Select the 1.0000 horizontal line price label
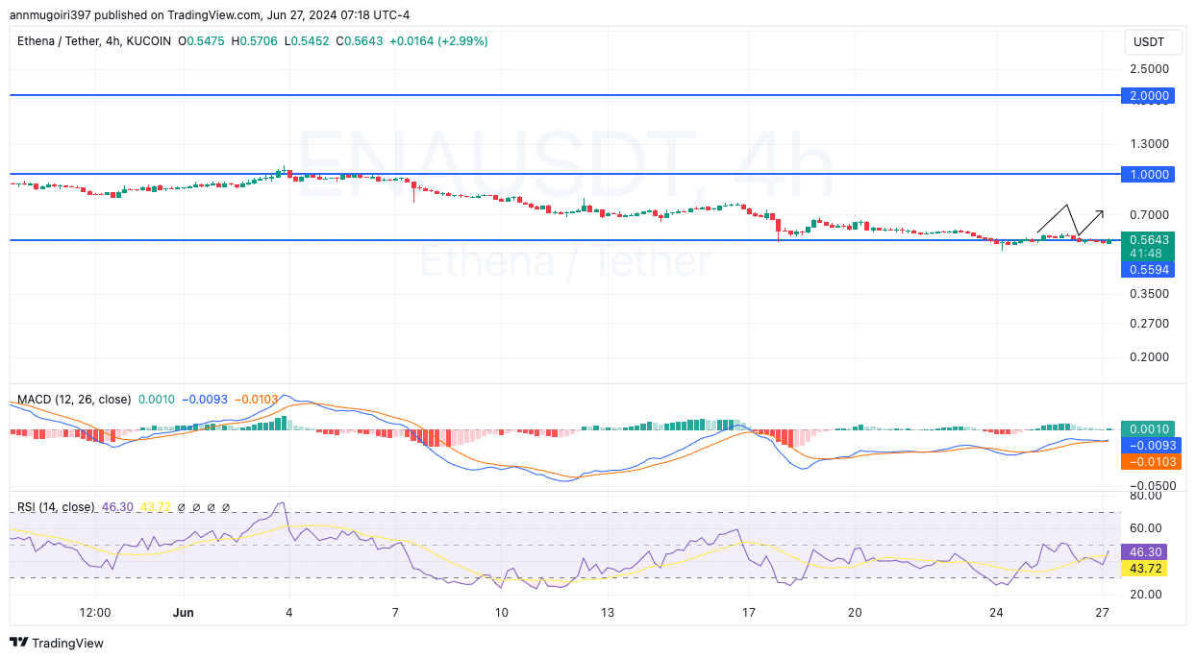The image size is (1196, 659). click(x=1150, y=175)
